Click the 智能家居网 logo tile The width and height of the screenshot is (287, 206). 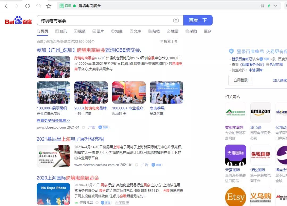tap(235, 113)
